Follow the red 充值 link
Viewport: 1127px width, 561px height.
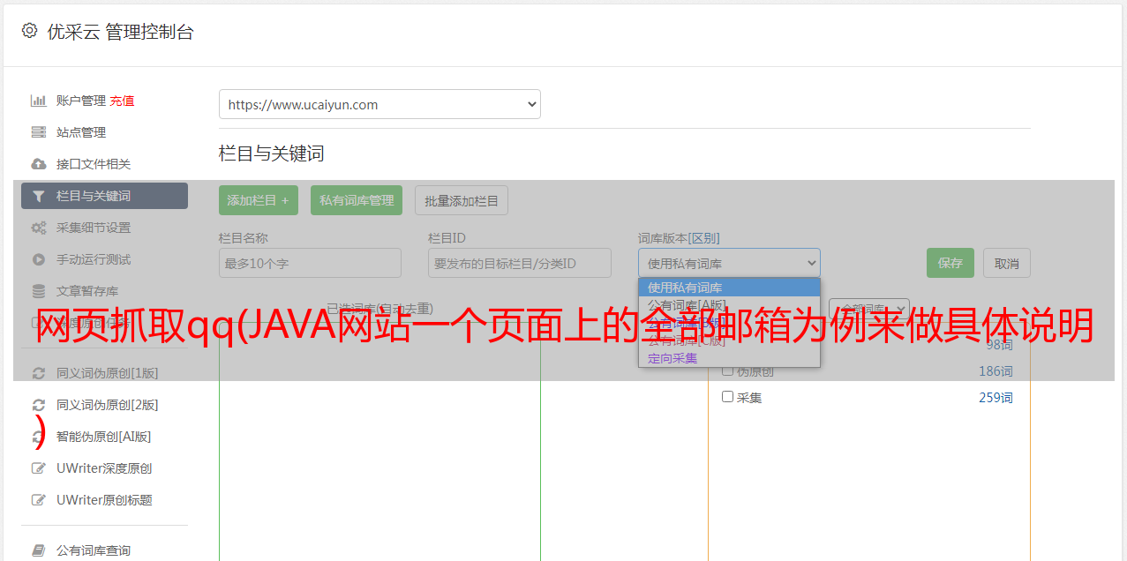(x=122, y=101)
